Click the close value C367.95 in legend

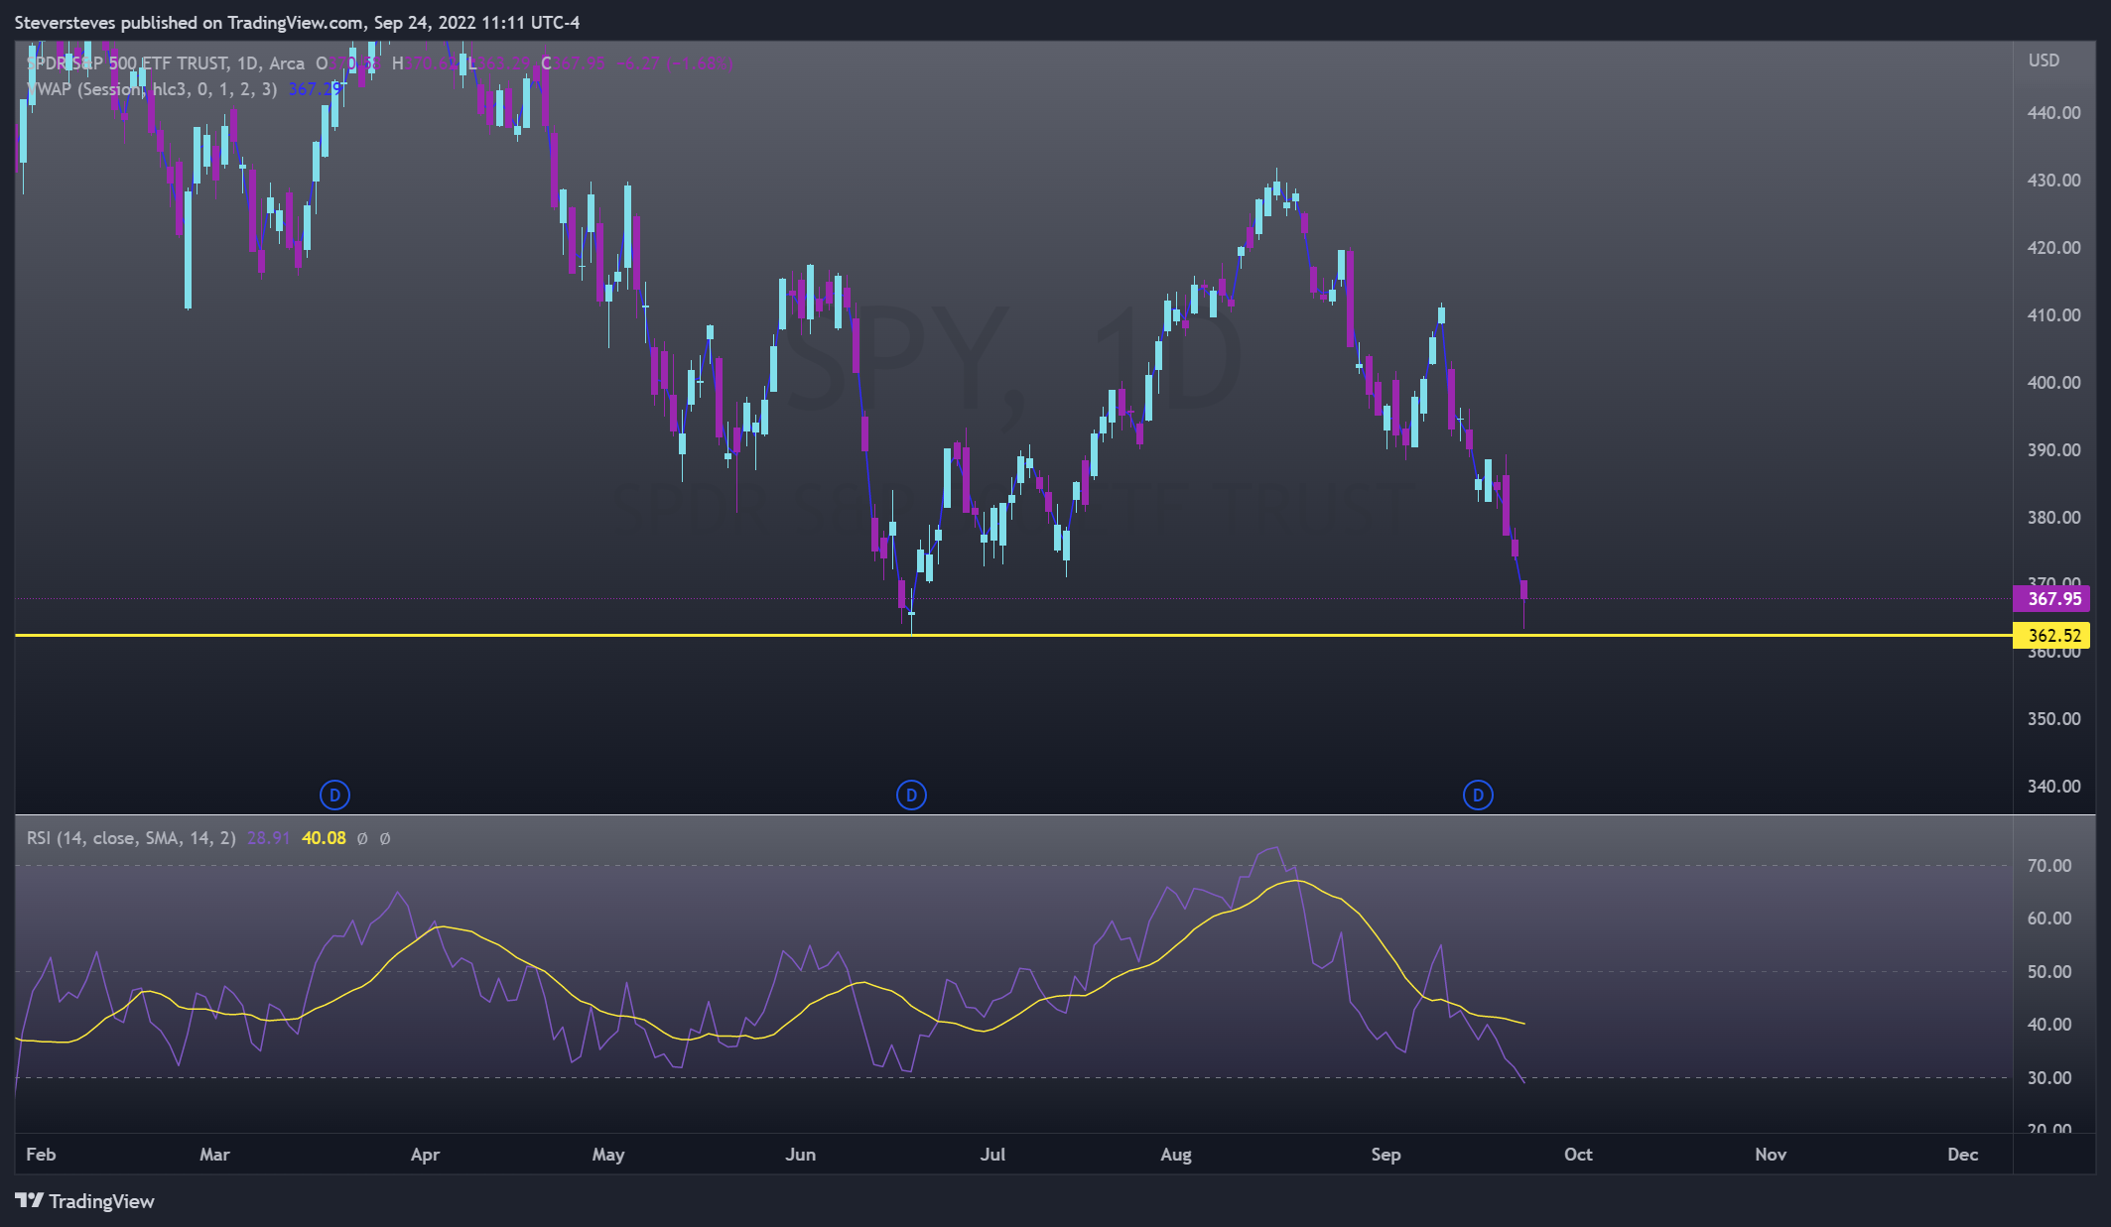pos(574,63)
